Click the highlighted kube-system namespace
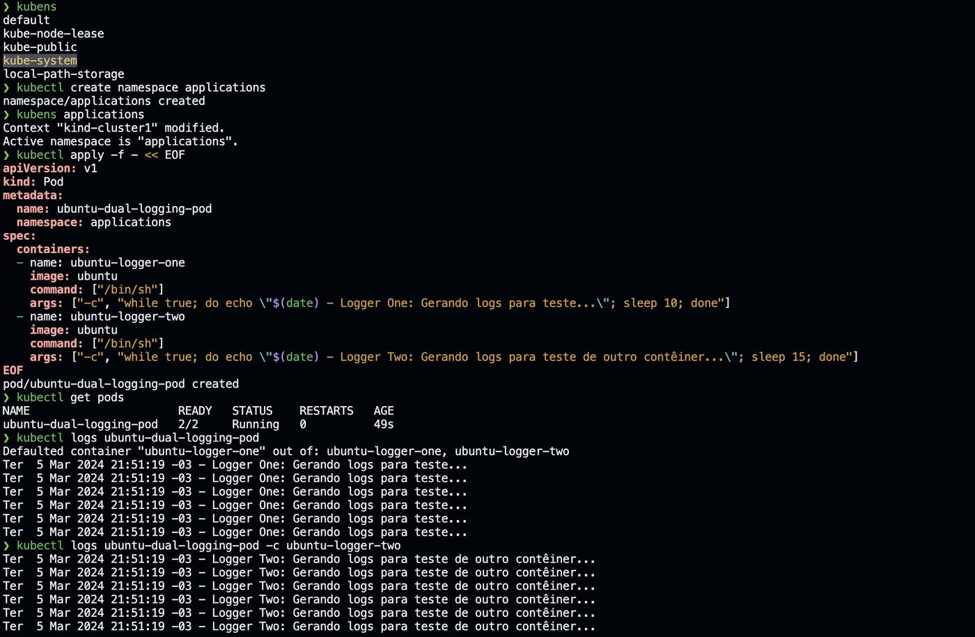975x637 pixels. (x=40, y=61)
